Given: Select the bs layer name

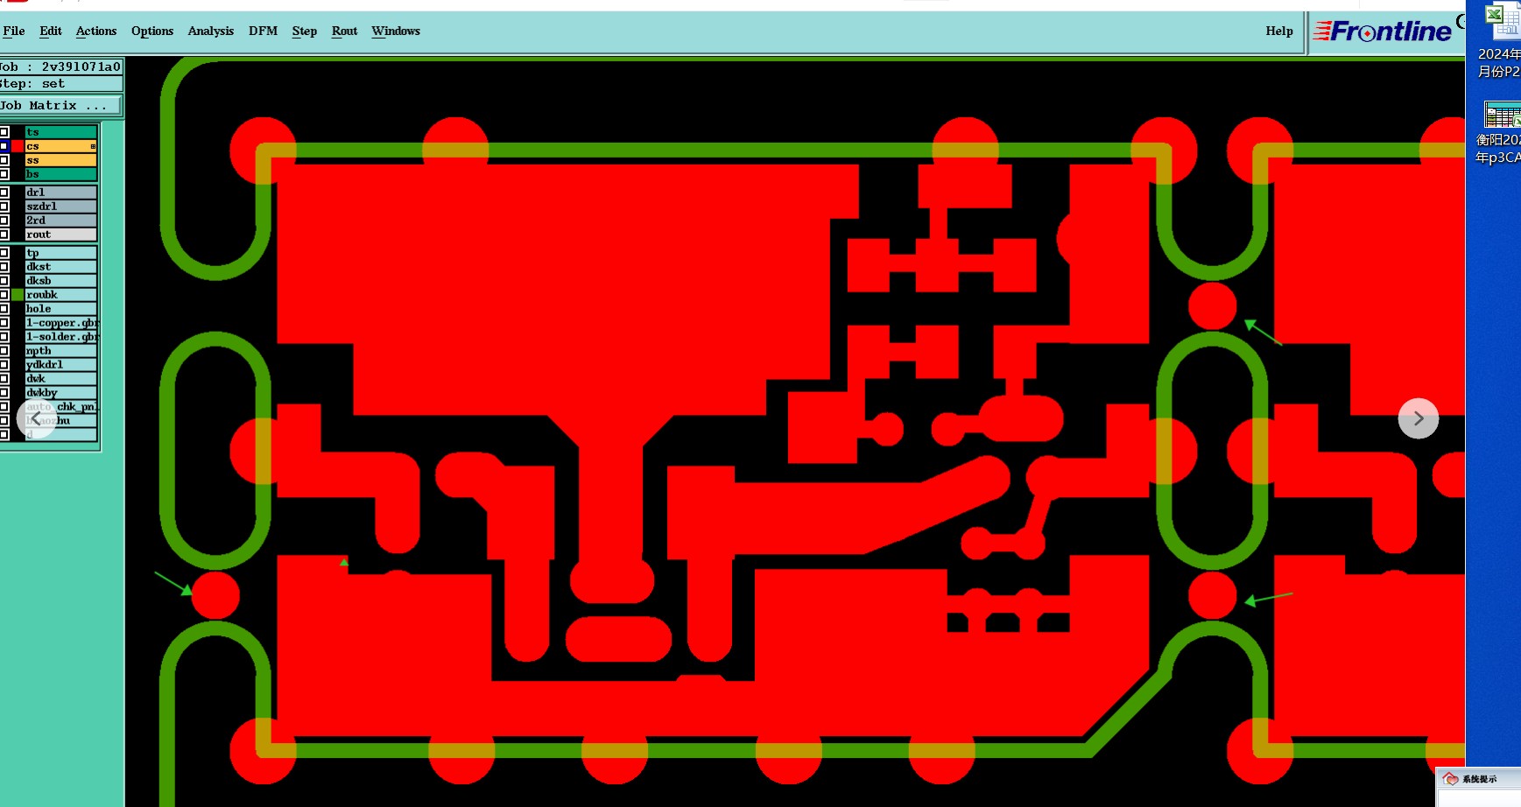Looking at the screenshot, I should coord(61,174).
